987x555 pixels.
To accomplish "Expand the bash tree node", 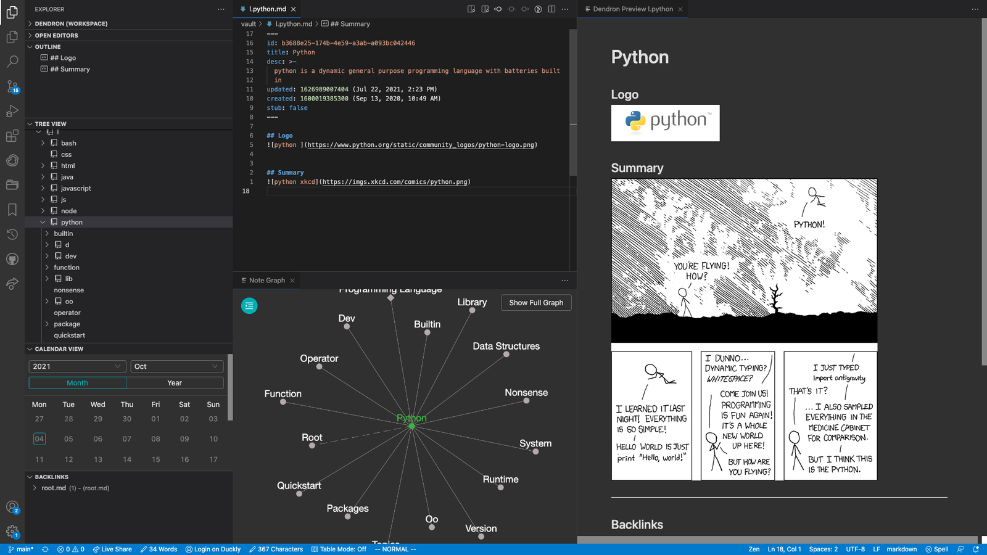I will point(43,143).
